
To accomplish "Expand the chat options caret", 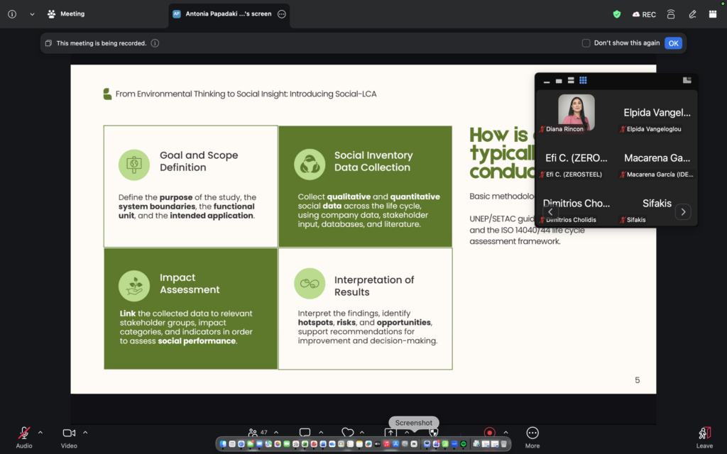I will (321, 433).
